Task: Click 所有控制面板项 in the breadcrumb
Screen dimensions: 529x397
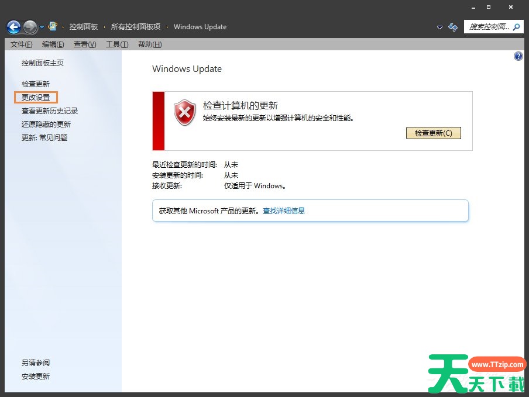Action: click(x=136, y=27)
